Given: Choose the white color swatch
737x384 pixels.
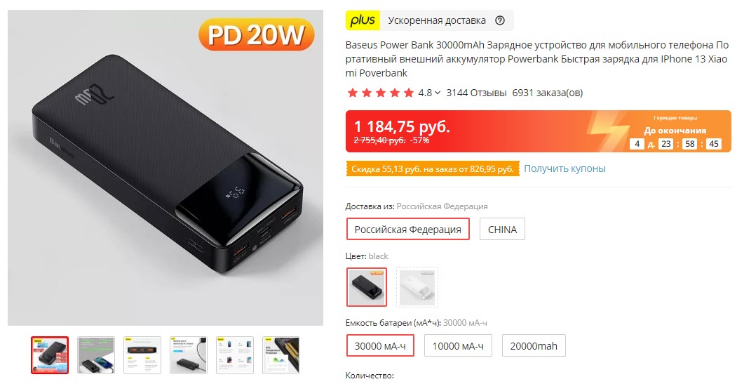Looking at the screenshot, I should pyautogui.click(x=417, y=287).
